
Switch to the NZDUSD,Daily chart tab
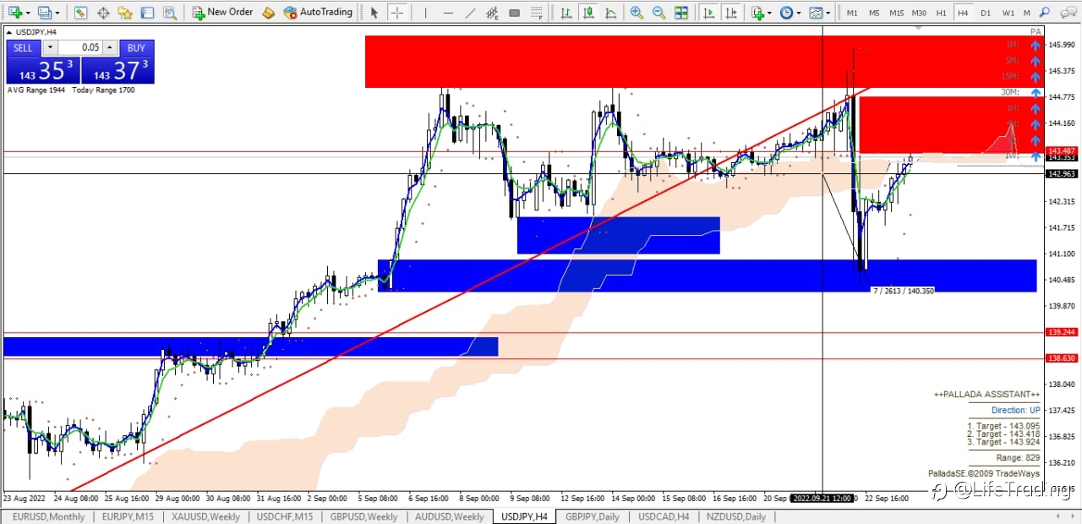tap(736, 516)
